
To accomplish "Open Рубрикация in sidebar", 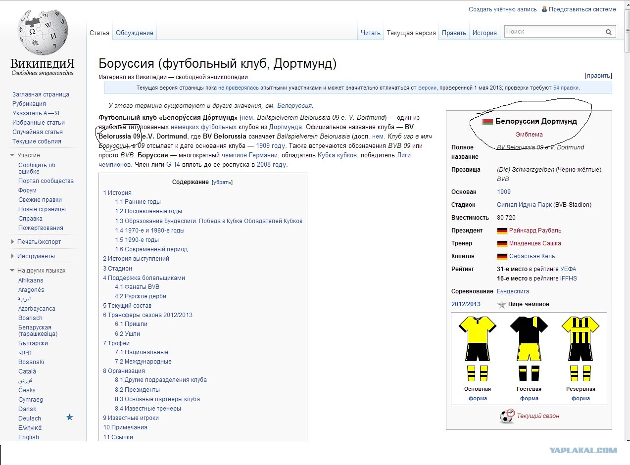I will pos(29,104).
